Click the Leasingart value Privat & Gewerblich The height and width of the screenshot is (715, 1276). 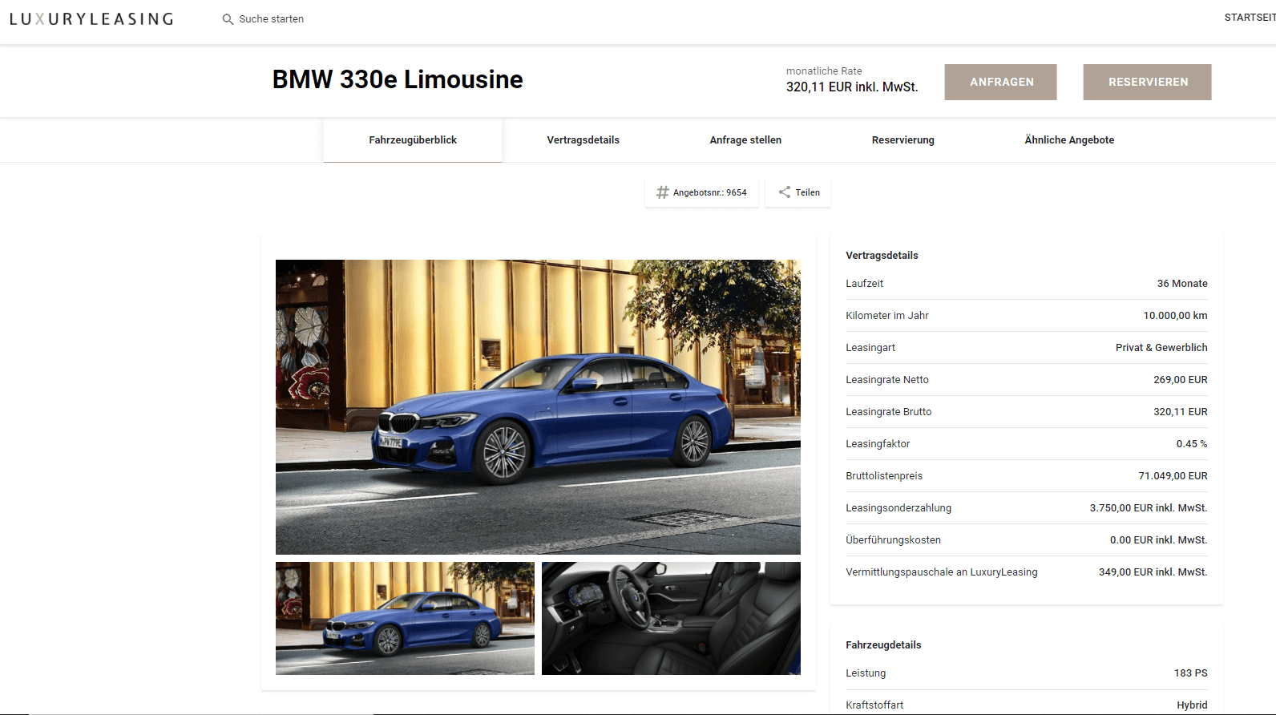(x=1161, y=348)
